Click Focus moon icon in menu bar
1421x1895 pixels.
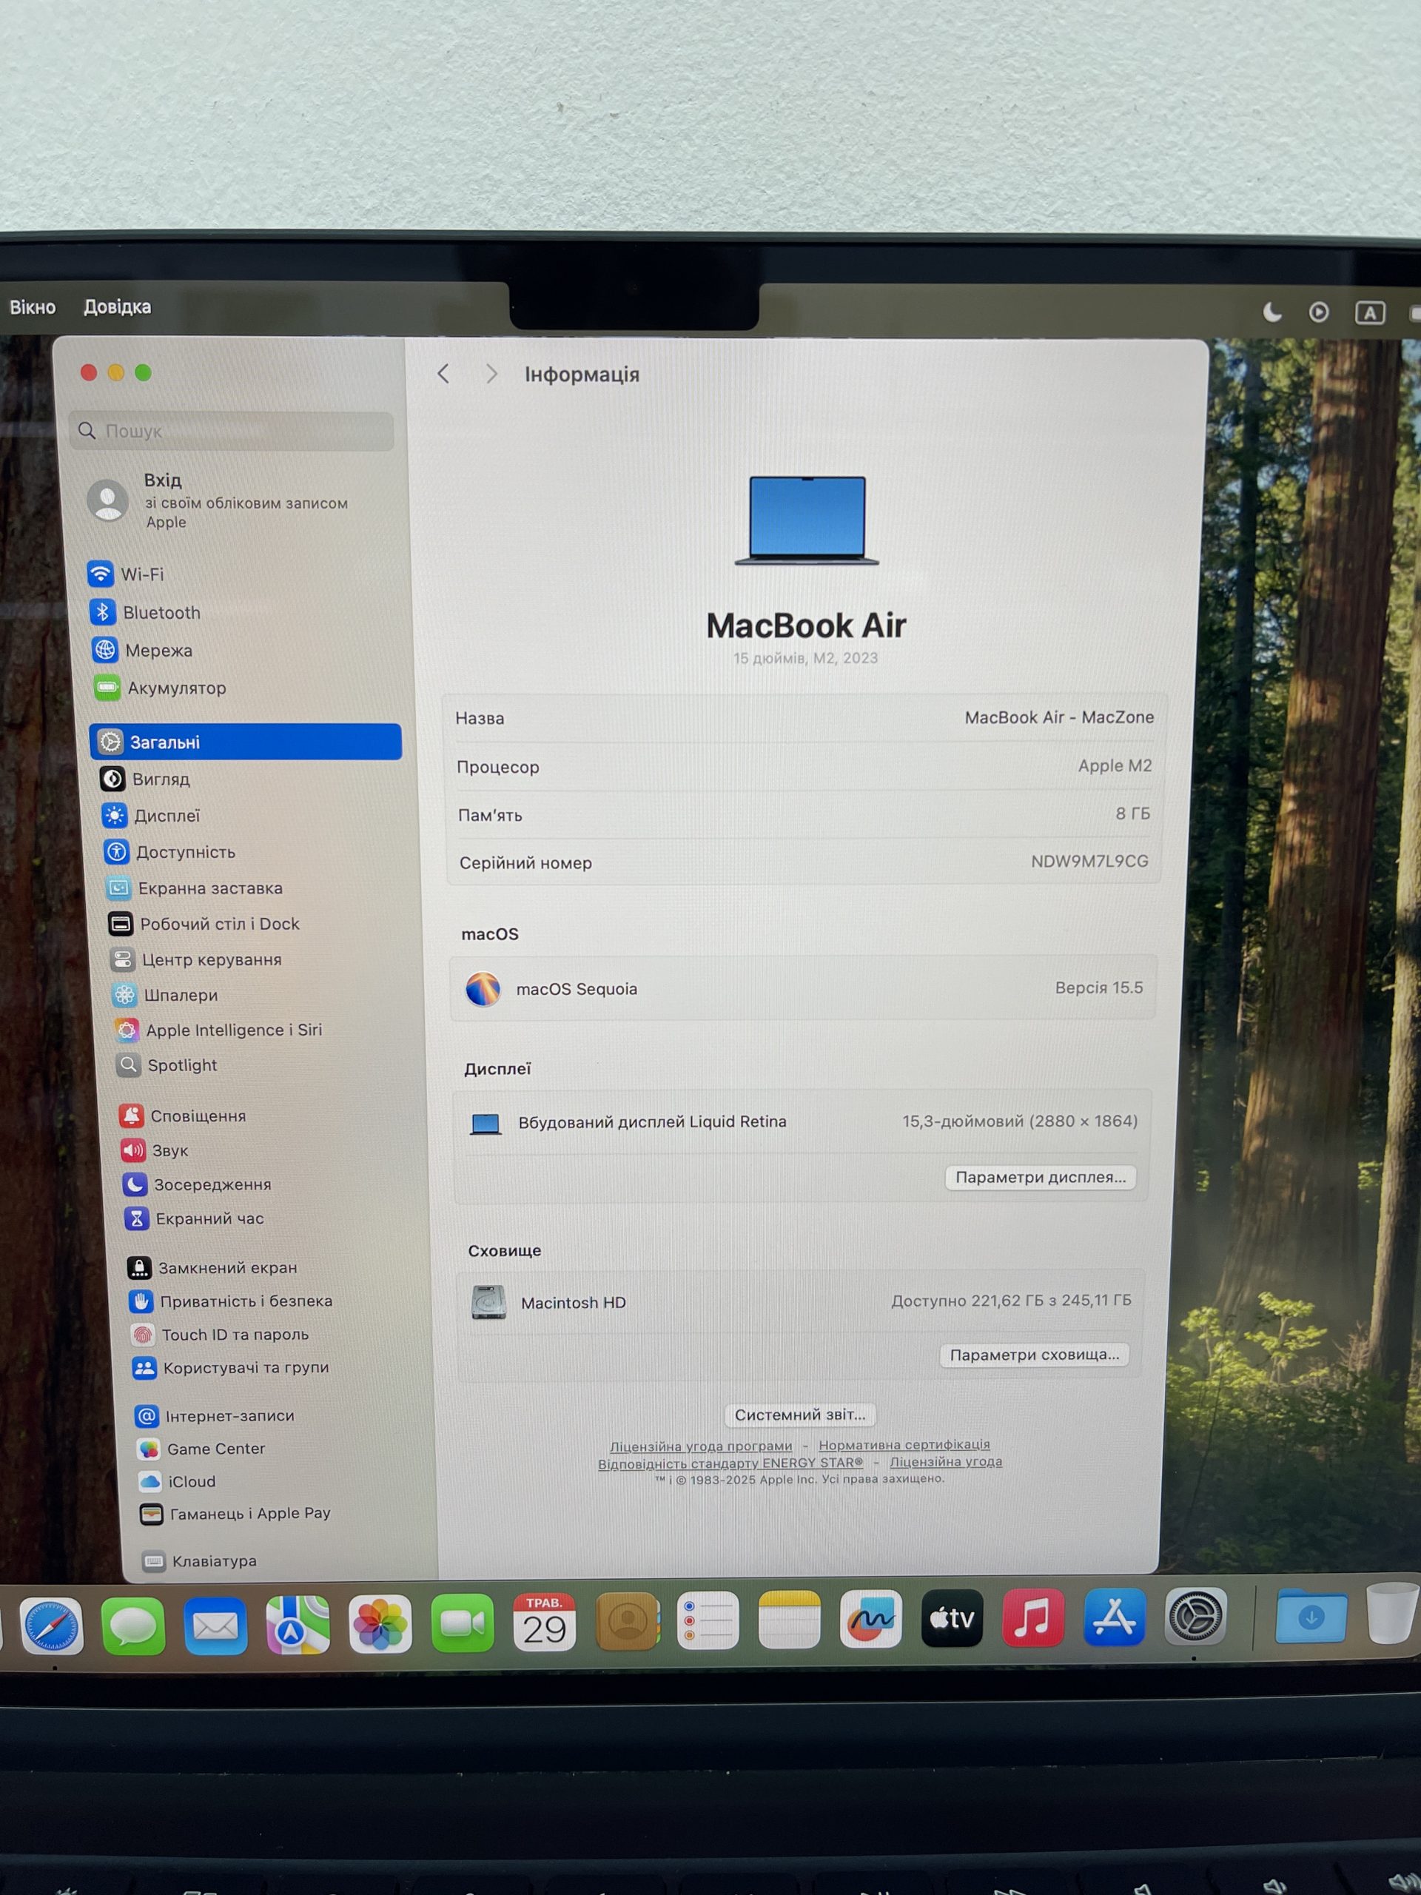1273,312
